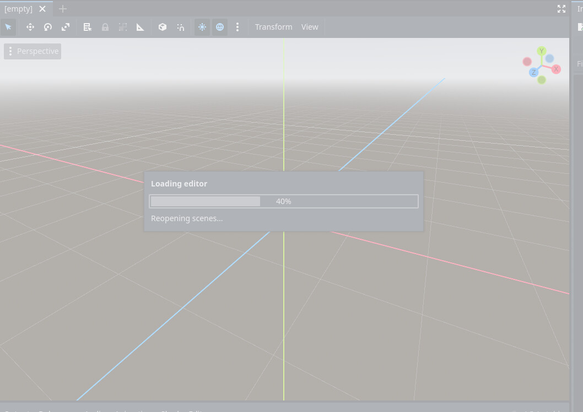583x412 pixels.
Task: Close the [empty] scene tab
Action: tap(42, 9)
